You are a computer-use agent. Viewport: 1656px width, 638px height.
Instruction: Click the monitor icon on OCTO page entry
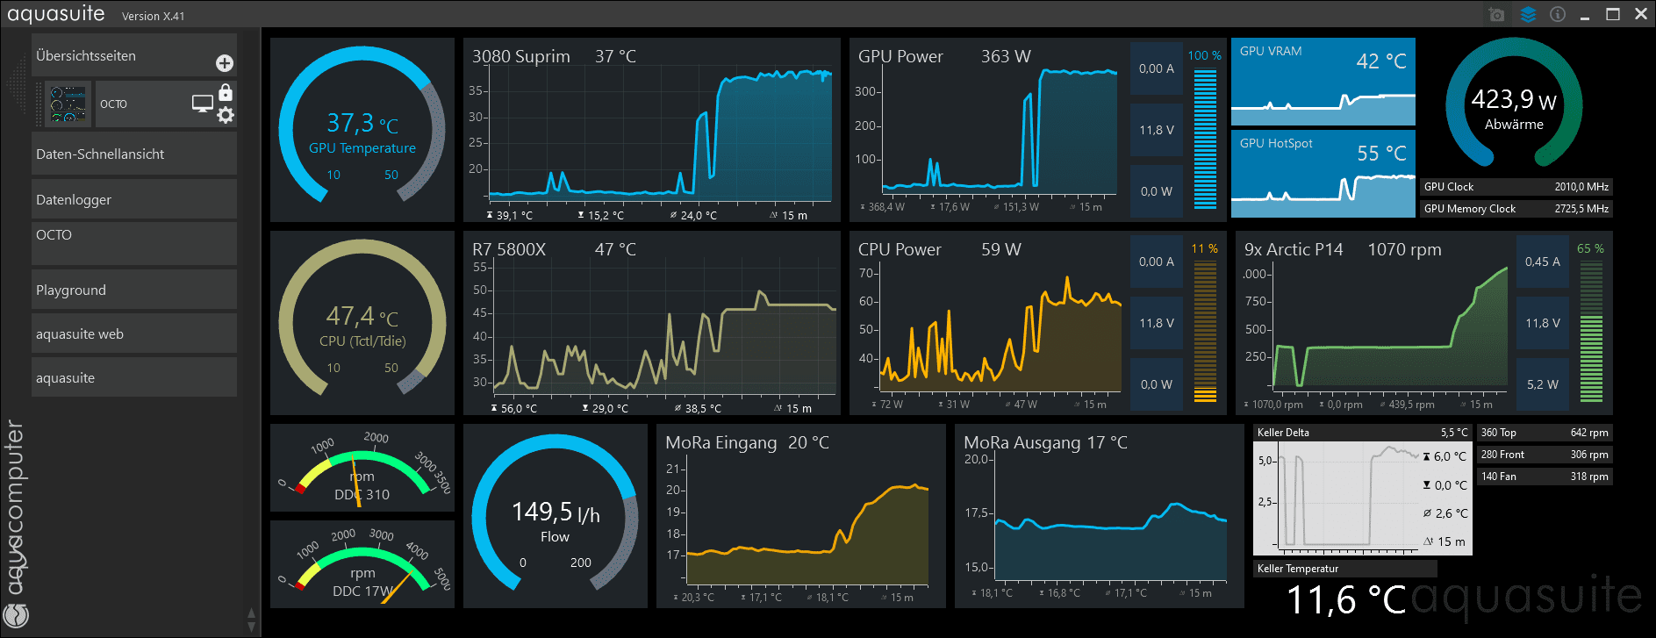[203, 104]
